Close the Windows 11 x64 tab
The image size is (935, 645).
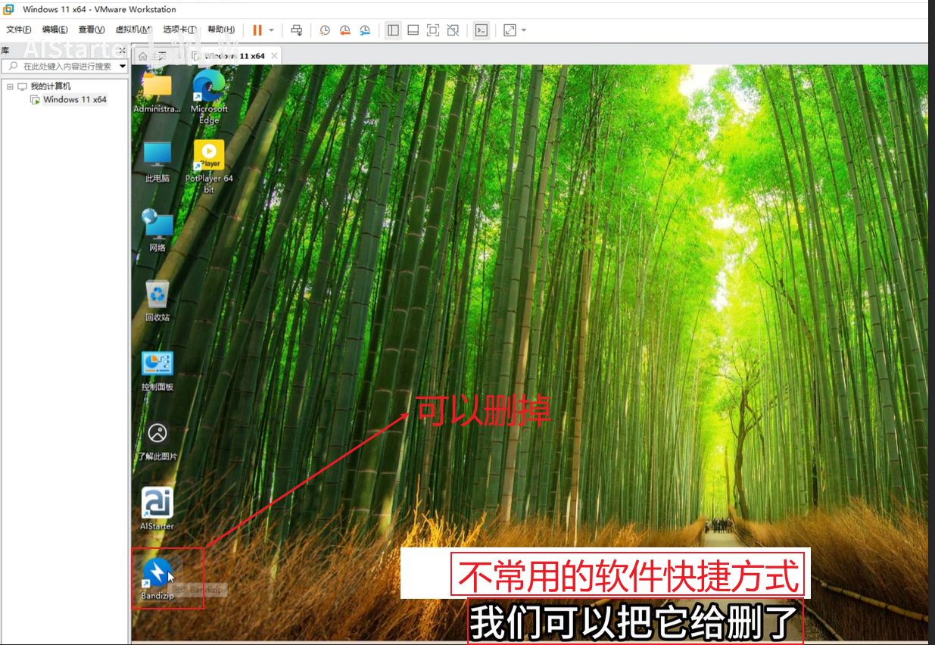[x=274, y=56]
